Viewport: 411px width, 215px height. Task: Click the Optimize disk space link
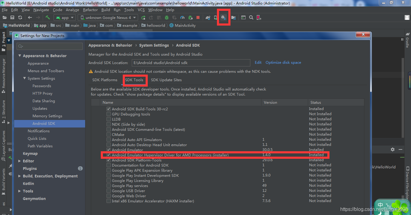coord(283,63)
